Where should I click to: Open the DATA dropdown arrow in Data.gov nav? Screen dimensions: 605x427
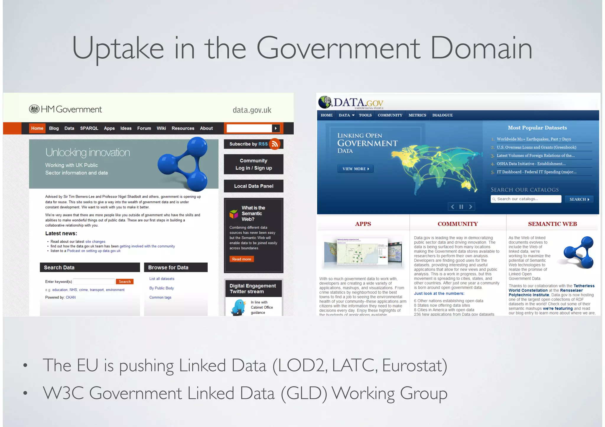[353, 115]
